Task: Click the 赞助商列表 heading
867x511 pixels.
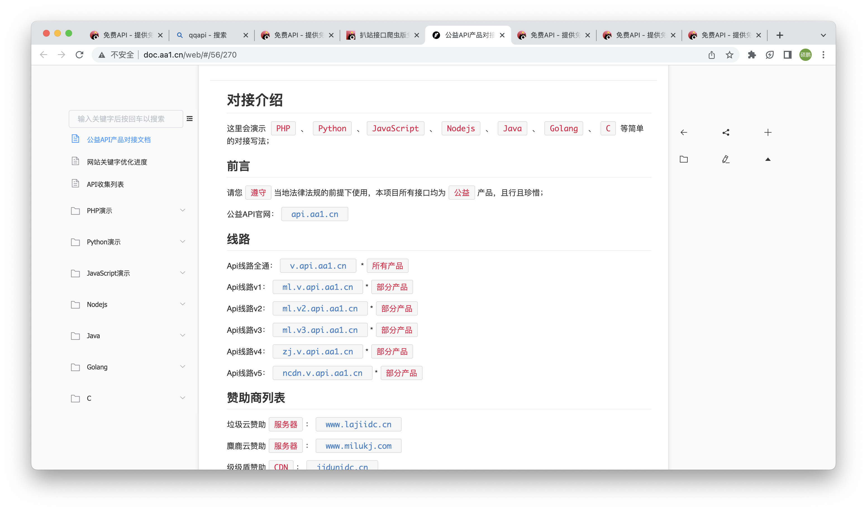Action: [256, 398]
